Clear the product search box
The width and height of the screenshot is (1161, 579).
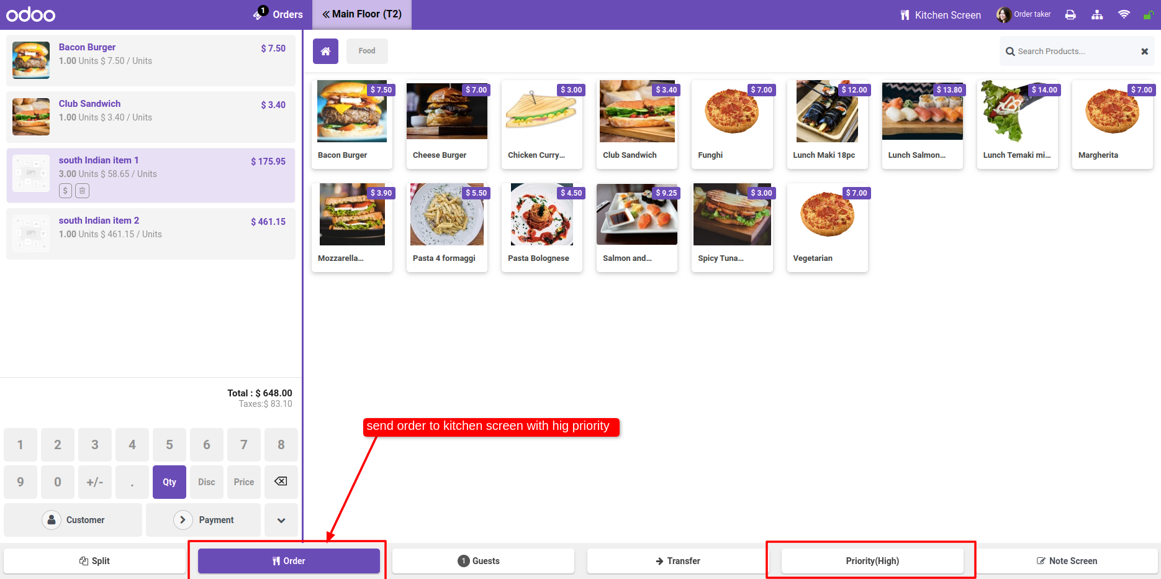click(x=1144, y=52)
